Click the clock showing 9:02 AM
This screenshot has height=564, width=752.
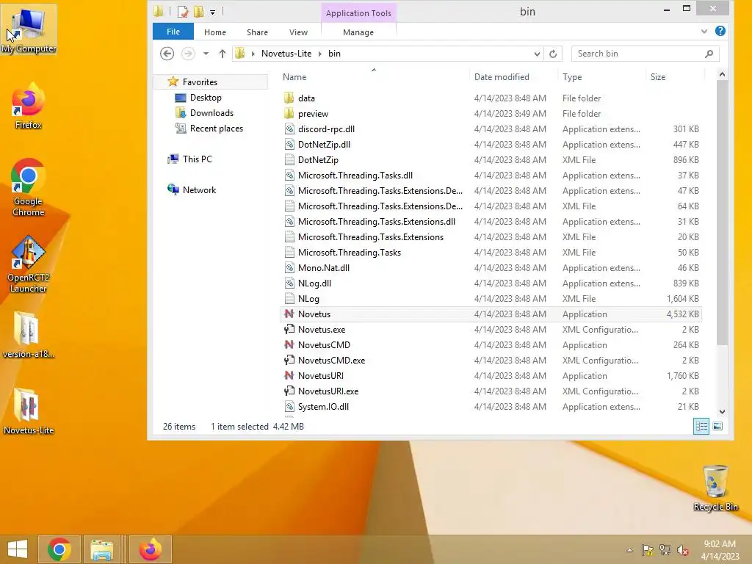pyautogui.click(x=720, y=544)
